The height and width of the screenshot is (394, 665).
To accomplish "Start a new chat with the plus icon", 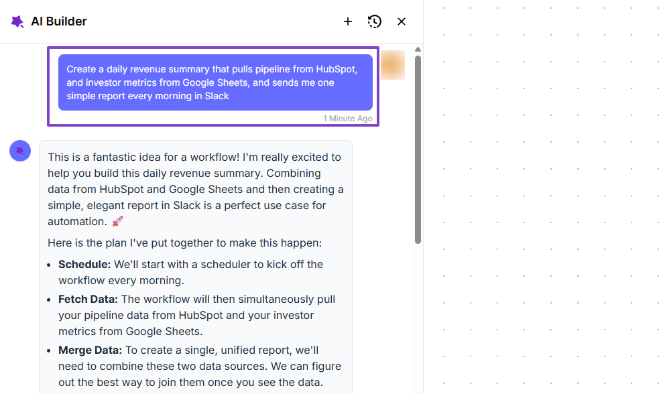I will (348, 21).
